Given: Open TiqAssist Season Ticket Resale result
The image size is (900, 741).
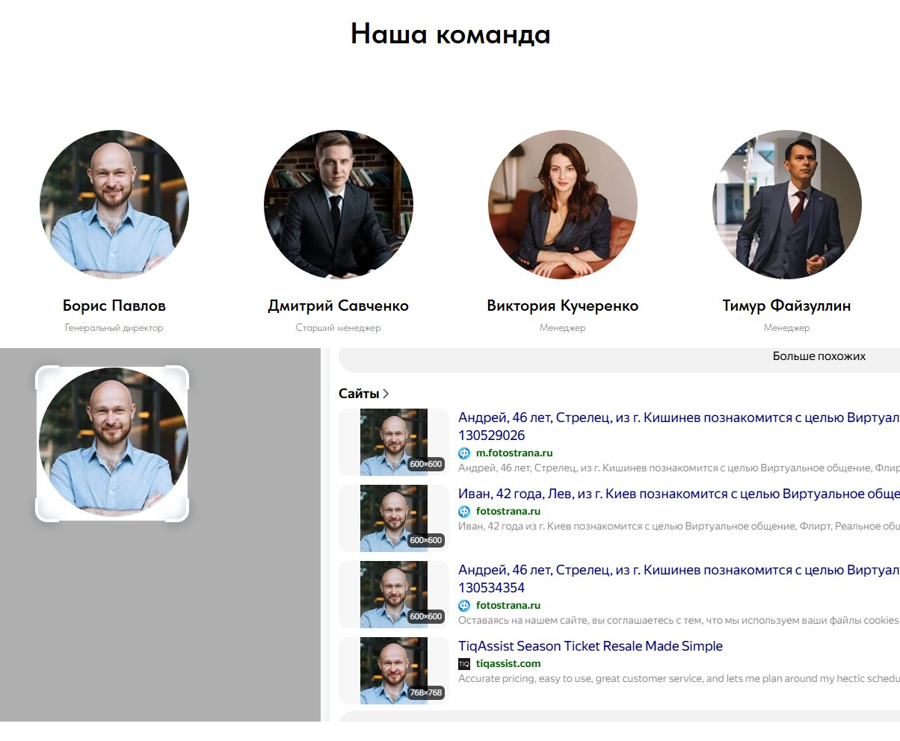Looking at the screenshot, I should (590, 646).
